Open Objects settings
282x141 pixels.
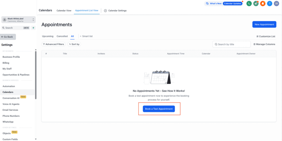click(x=7, y=133)
